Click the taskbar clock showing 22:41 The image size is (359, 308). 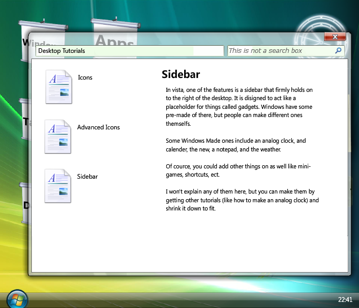(345, 299)
